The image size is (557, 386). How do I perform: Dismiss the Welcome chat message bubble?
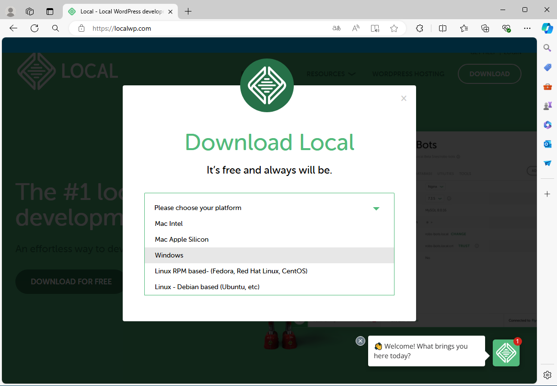coord(360,341)
